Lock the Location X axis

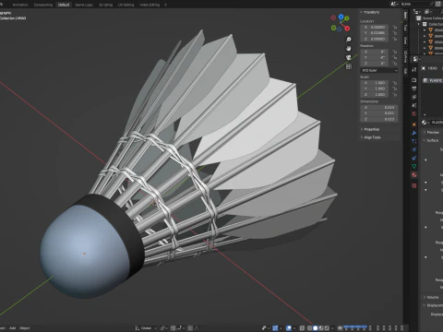coord(395,27)
